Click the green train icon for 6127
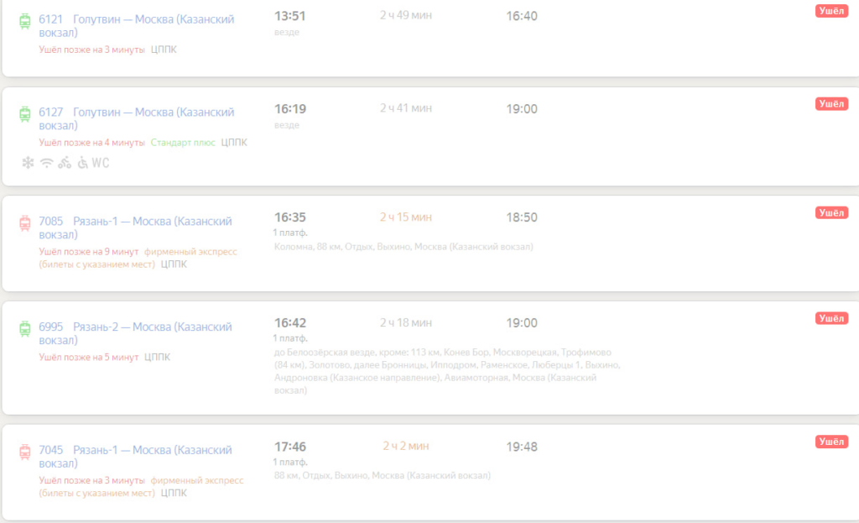 [24, 114]
